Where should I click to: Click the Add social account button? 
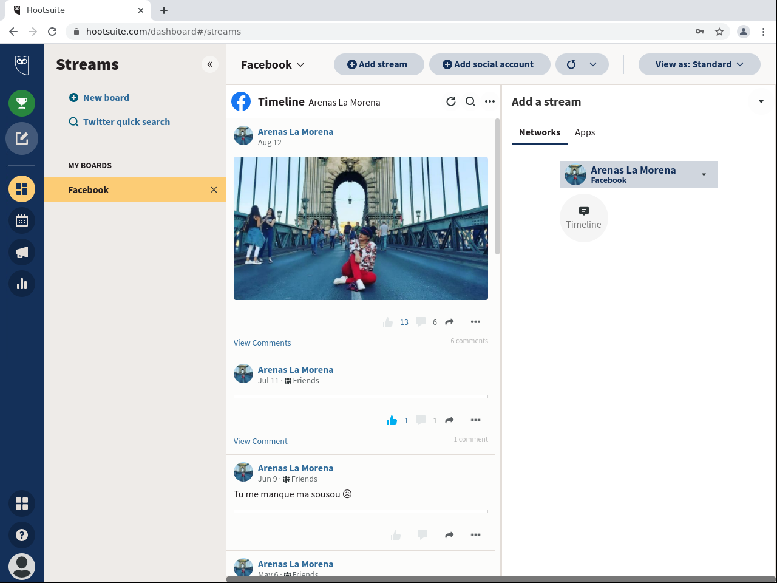[x=490, y=64]
